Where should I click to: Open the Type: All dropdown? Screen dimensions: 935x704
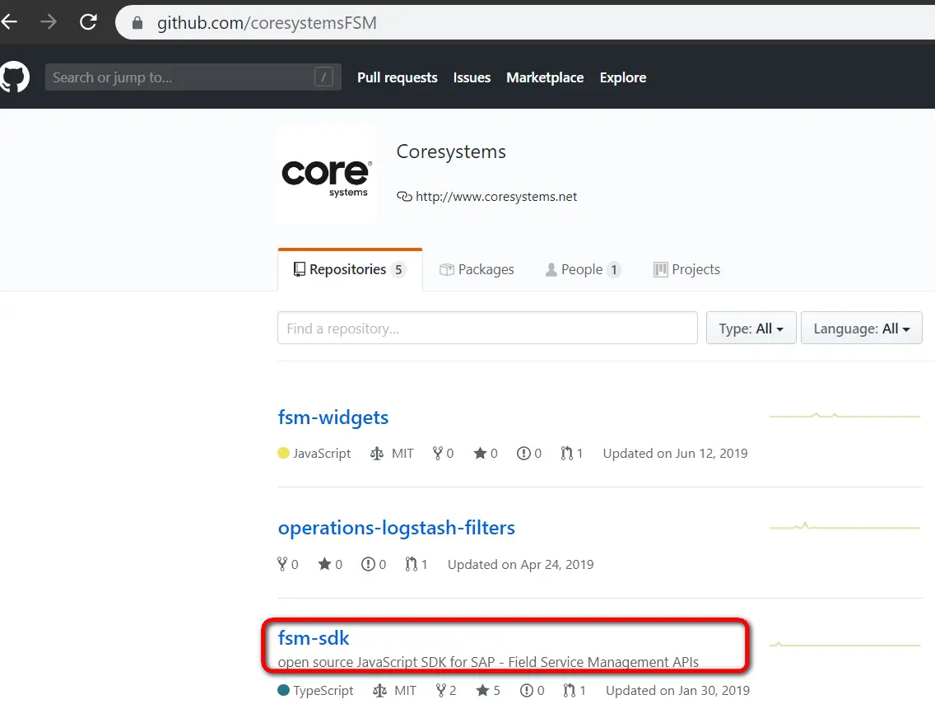[751, 329]
